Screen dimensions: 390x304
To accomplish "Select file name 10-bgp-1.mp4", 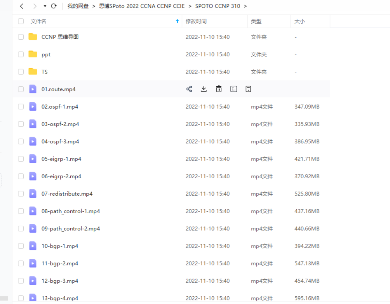I will pyautogui.click(x=60, y=246).
